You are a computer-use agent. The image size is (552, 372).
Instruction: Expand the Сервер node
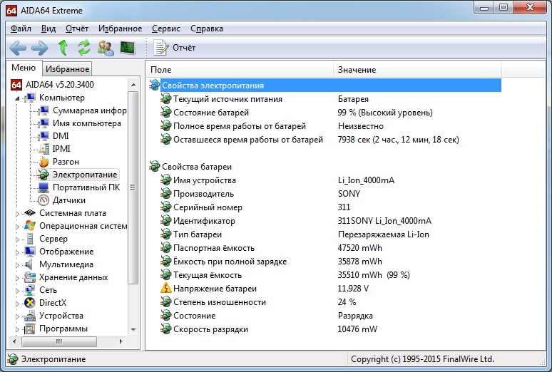pos(17,239)
